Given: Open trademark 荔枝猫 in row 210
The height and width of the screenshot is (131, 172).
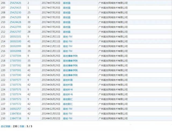Looking at the screenshot, I should pyautogui.click(x=67, y=22).
